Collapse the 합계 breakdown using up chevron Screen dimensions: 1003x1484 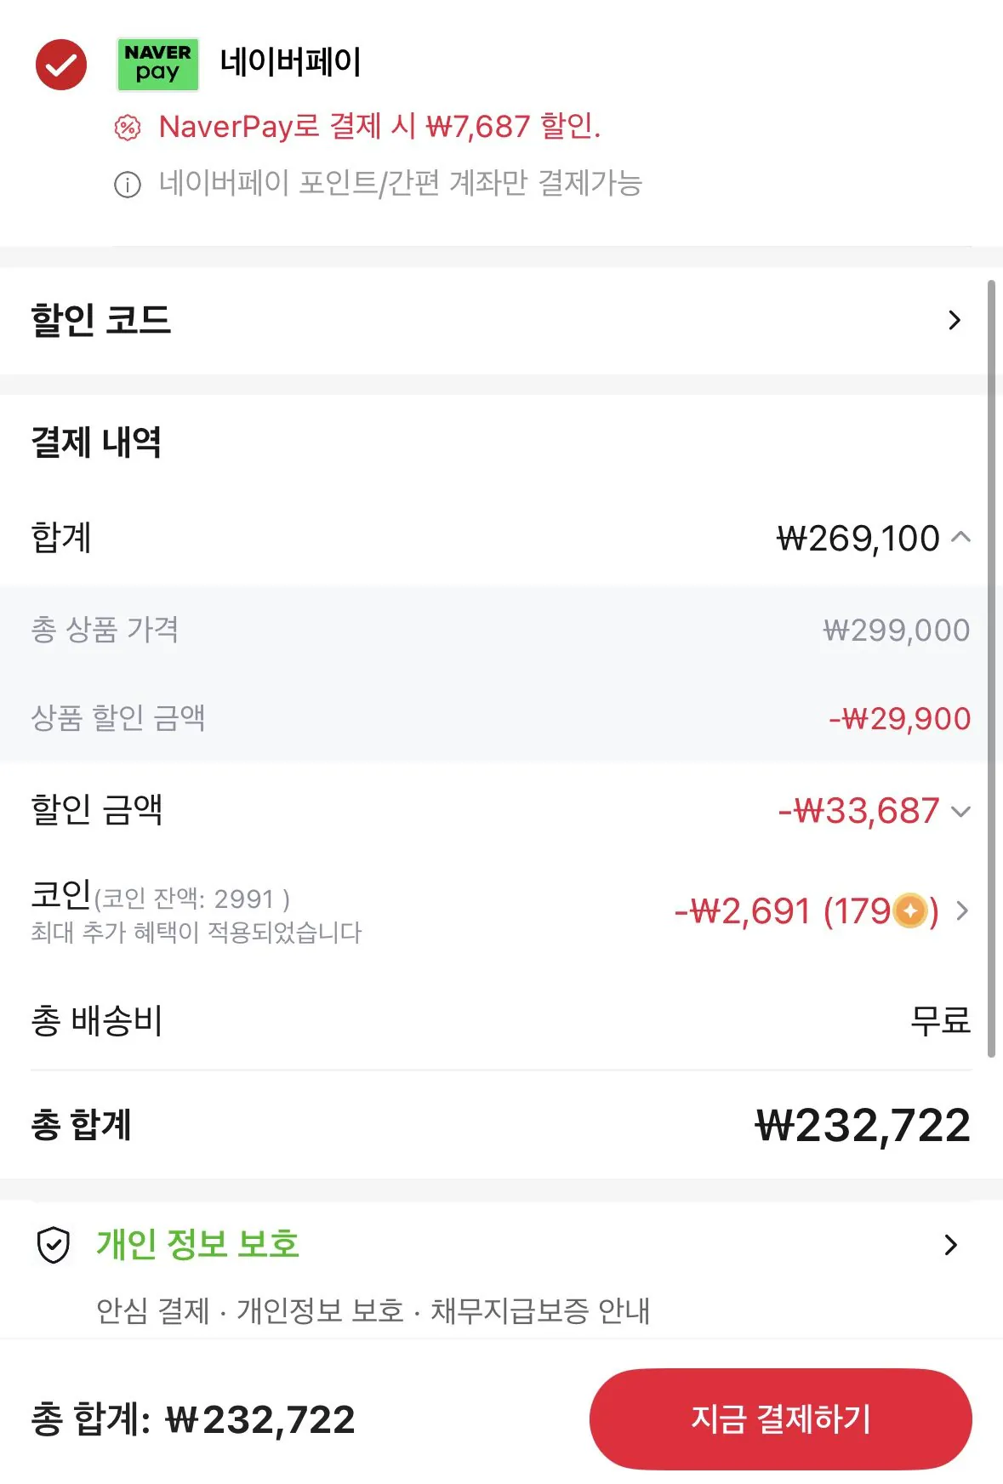point(961,537)
